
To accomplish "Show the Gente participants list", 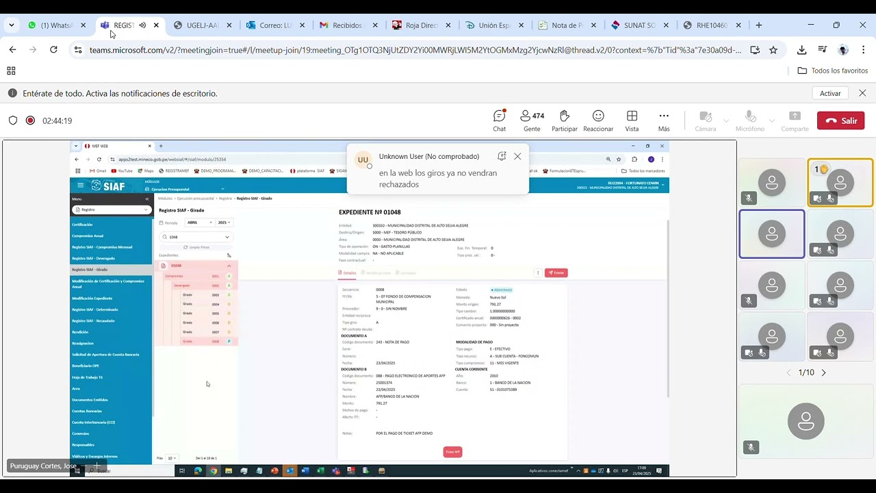I will (532, 121).
